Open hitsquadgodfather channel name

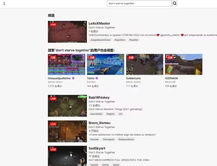tap(59, 78)
